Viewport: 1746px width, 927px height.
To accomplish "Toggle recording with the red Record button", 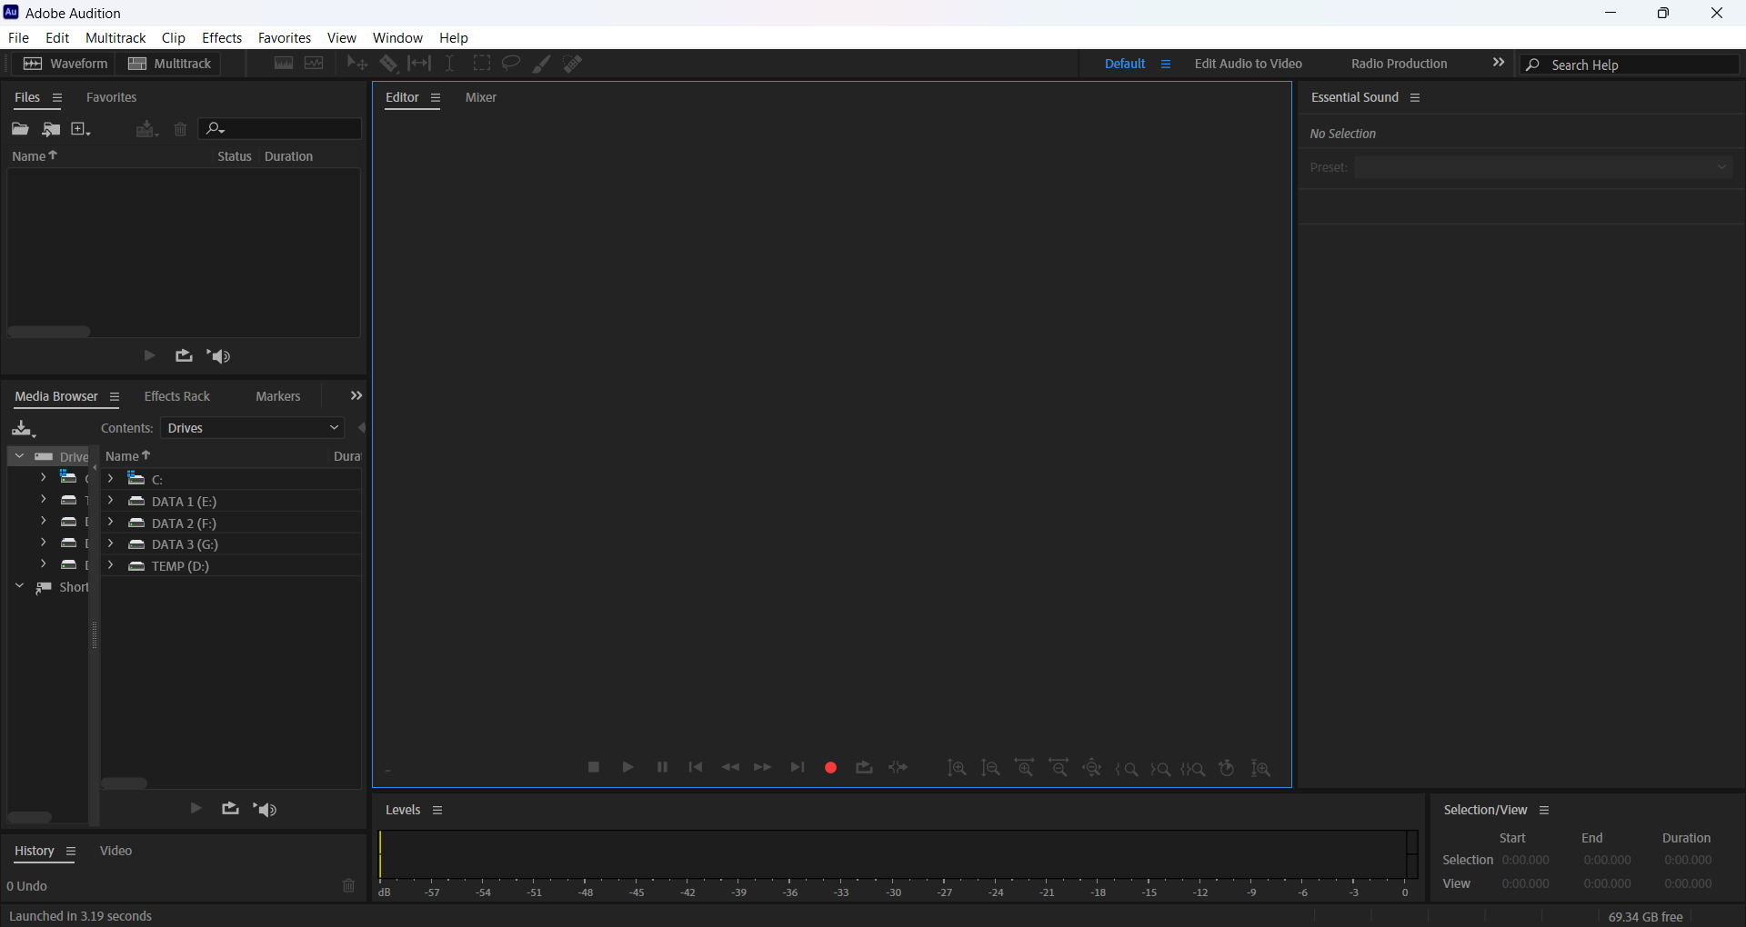I will coord(830,768).
